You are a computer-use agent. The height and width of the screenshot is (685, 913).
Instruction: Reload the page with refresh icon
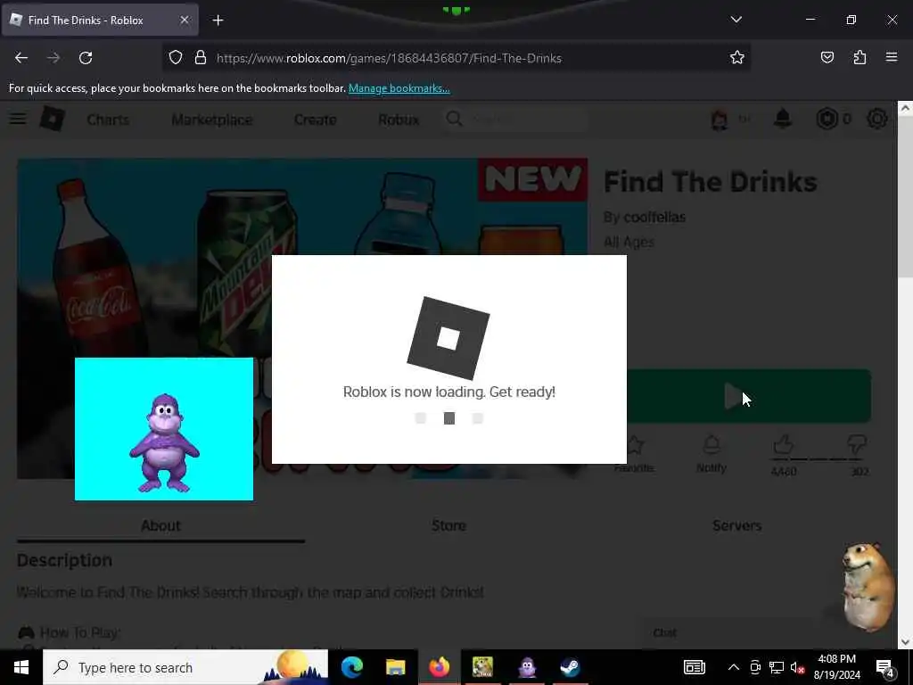tap(86, 58)
